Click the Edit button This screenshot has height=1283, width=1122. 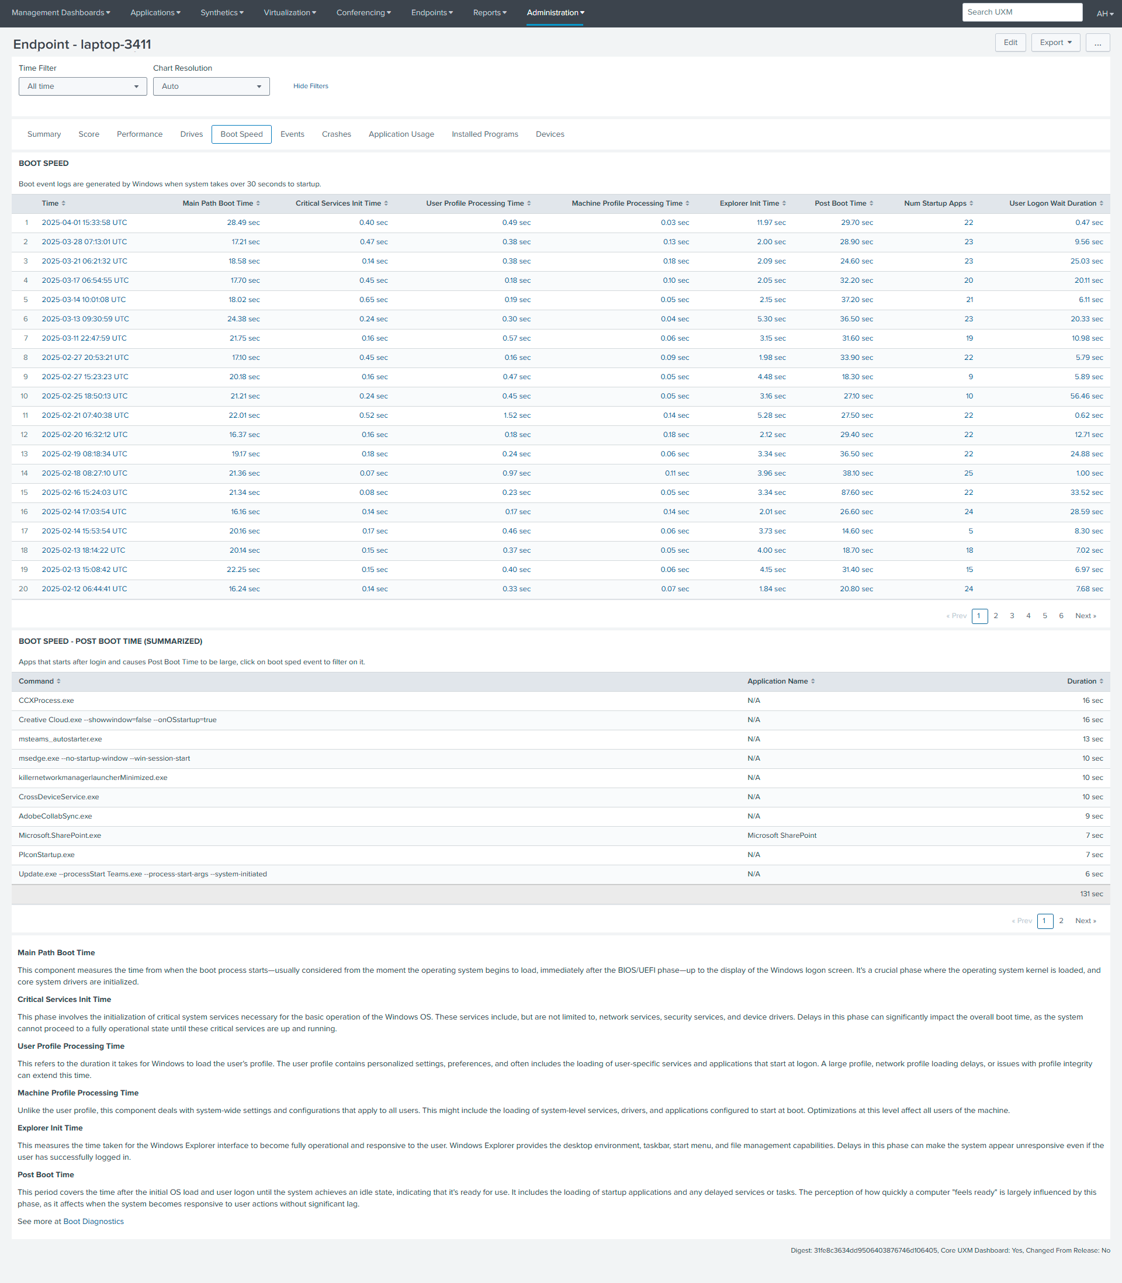click(1010, 43)
